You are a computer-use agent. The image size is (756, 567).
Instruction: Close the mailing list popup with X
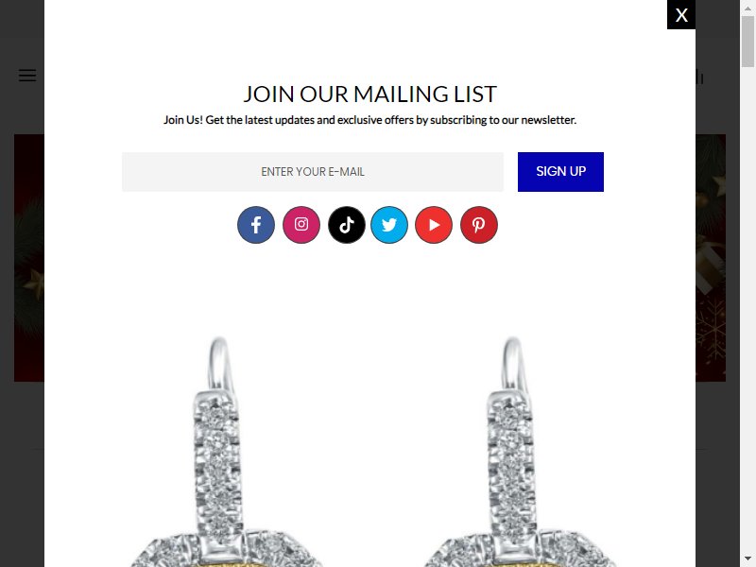pyautogui.click(x=681, y=15)
